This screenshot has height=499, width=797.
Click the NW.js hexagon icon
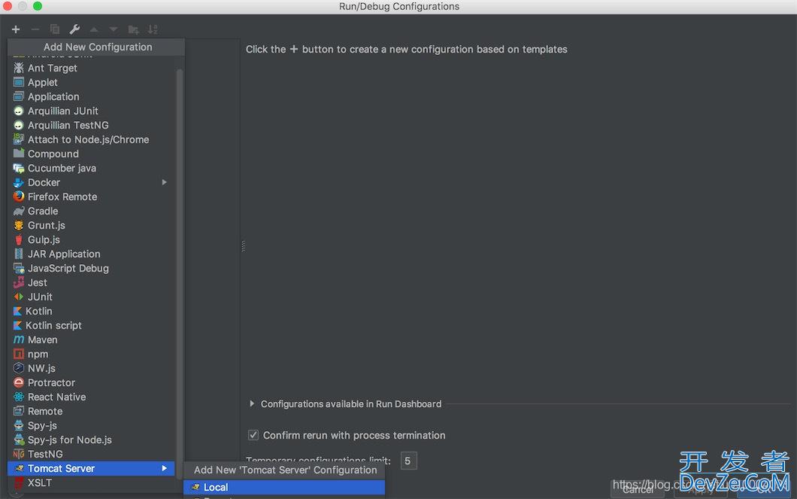[19, 368]
